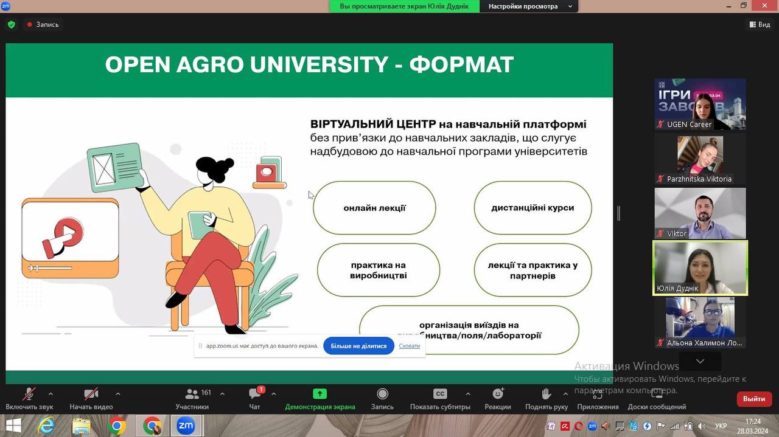Open Реакции reactions picker
The width and height of the screenshot is (779, 437).
point(498,394)
